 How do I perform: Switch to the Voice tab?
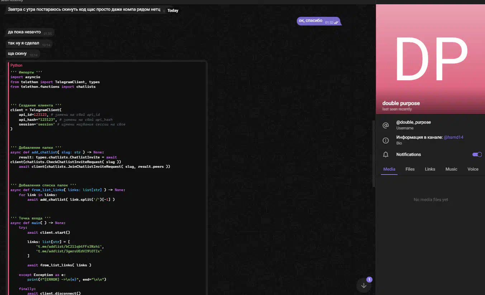(473, 169)
